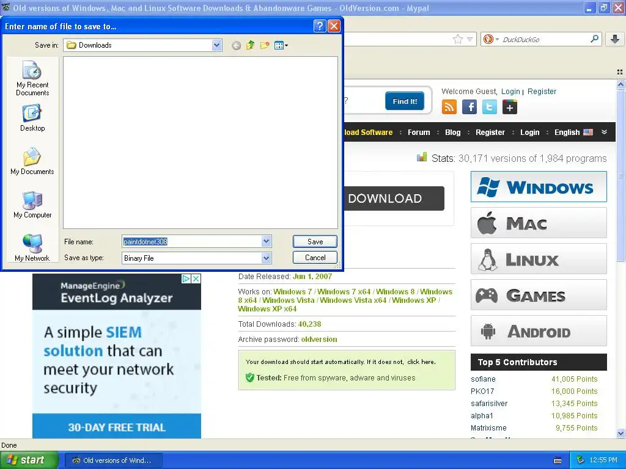This screenshot has width=626, height=469.
Task: Open the Windows start button
Action: click(29, 460)
